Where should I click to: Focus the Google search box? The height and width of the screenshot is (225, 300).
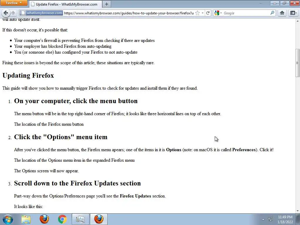(x=246, y=13)
